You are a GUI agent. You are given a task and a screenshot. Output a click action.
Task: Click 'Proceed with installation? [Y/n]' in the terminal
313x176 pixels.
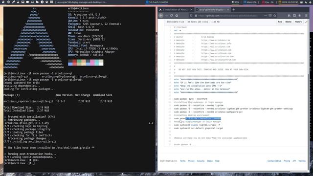coord(29,117)
